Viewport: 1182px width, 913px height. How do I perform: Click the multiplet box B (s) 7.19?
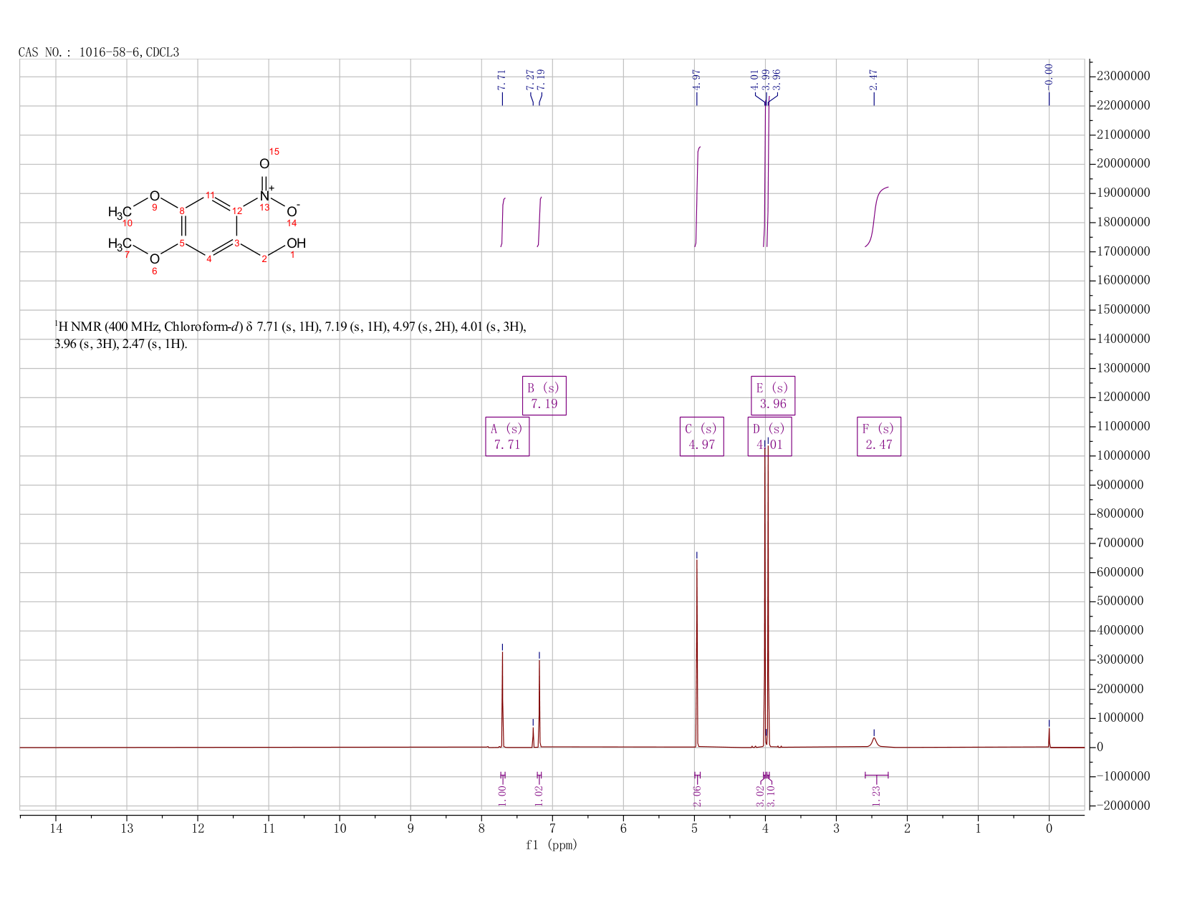(544, 395)
